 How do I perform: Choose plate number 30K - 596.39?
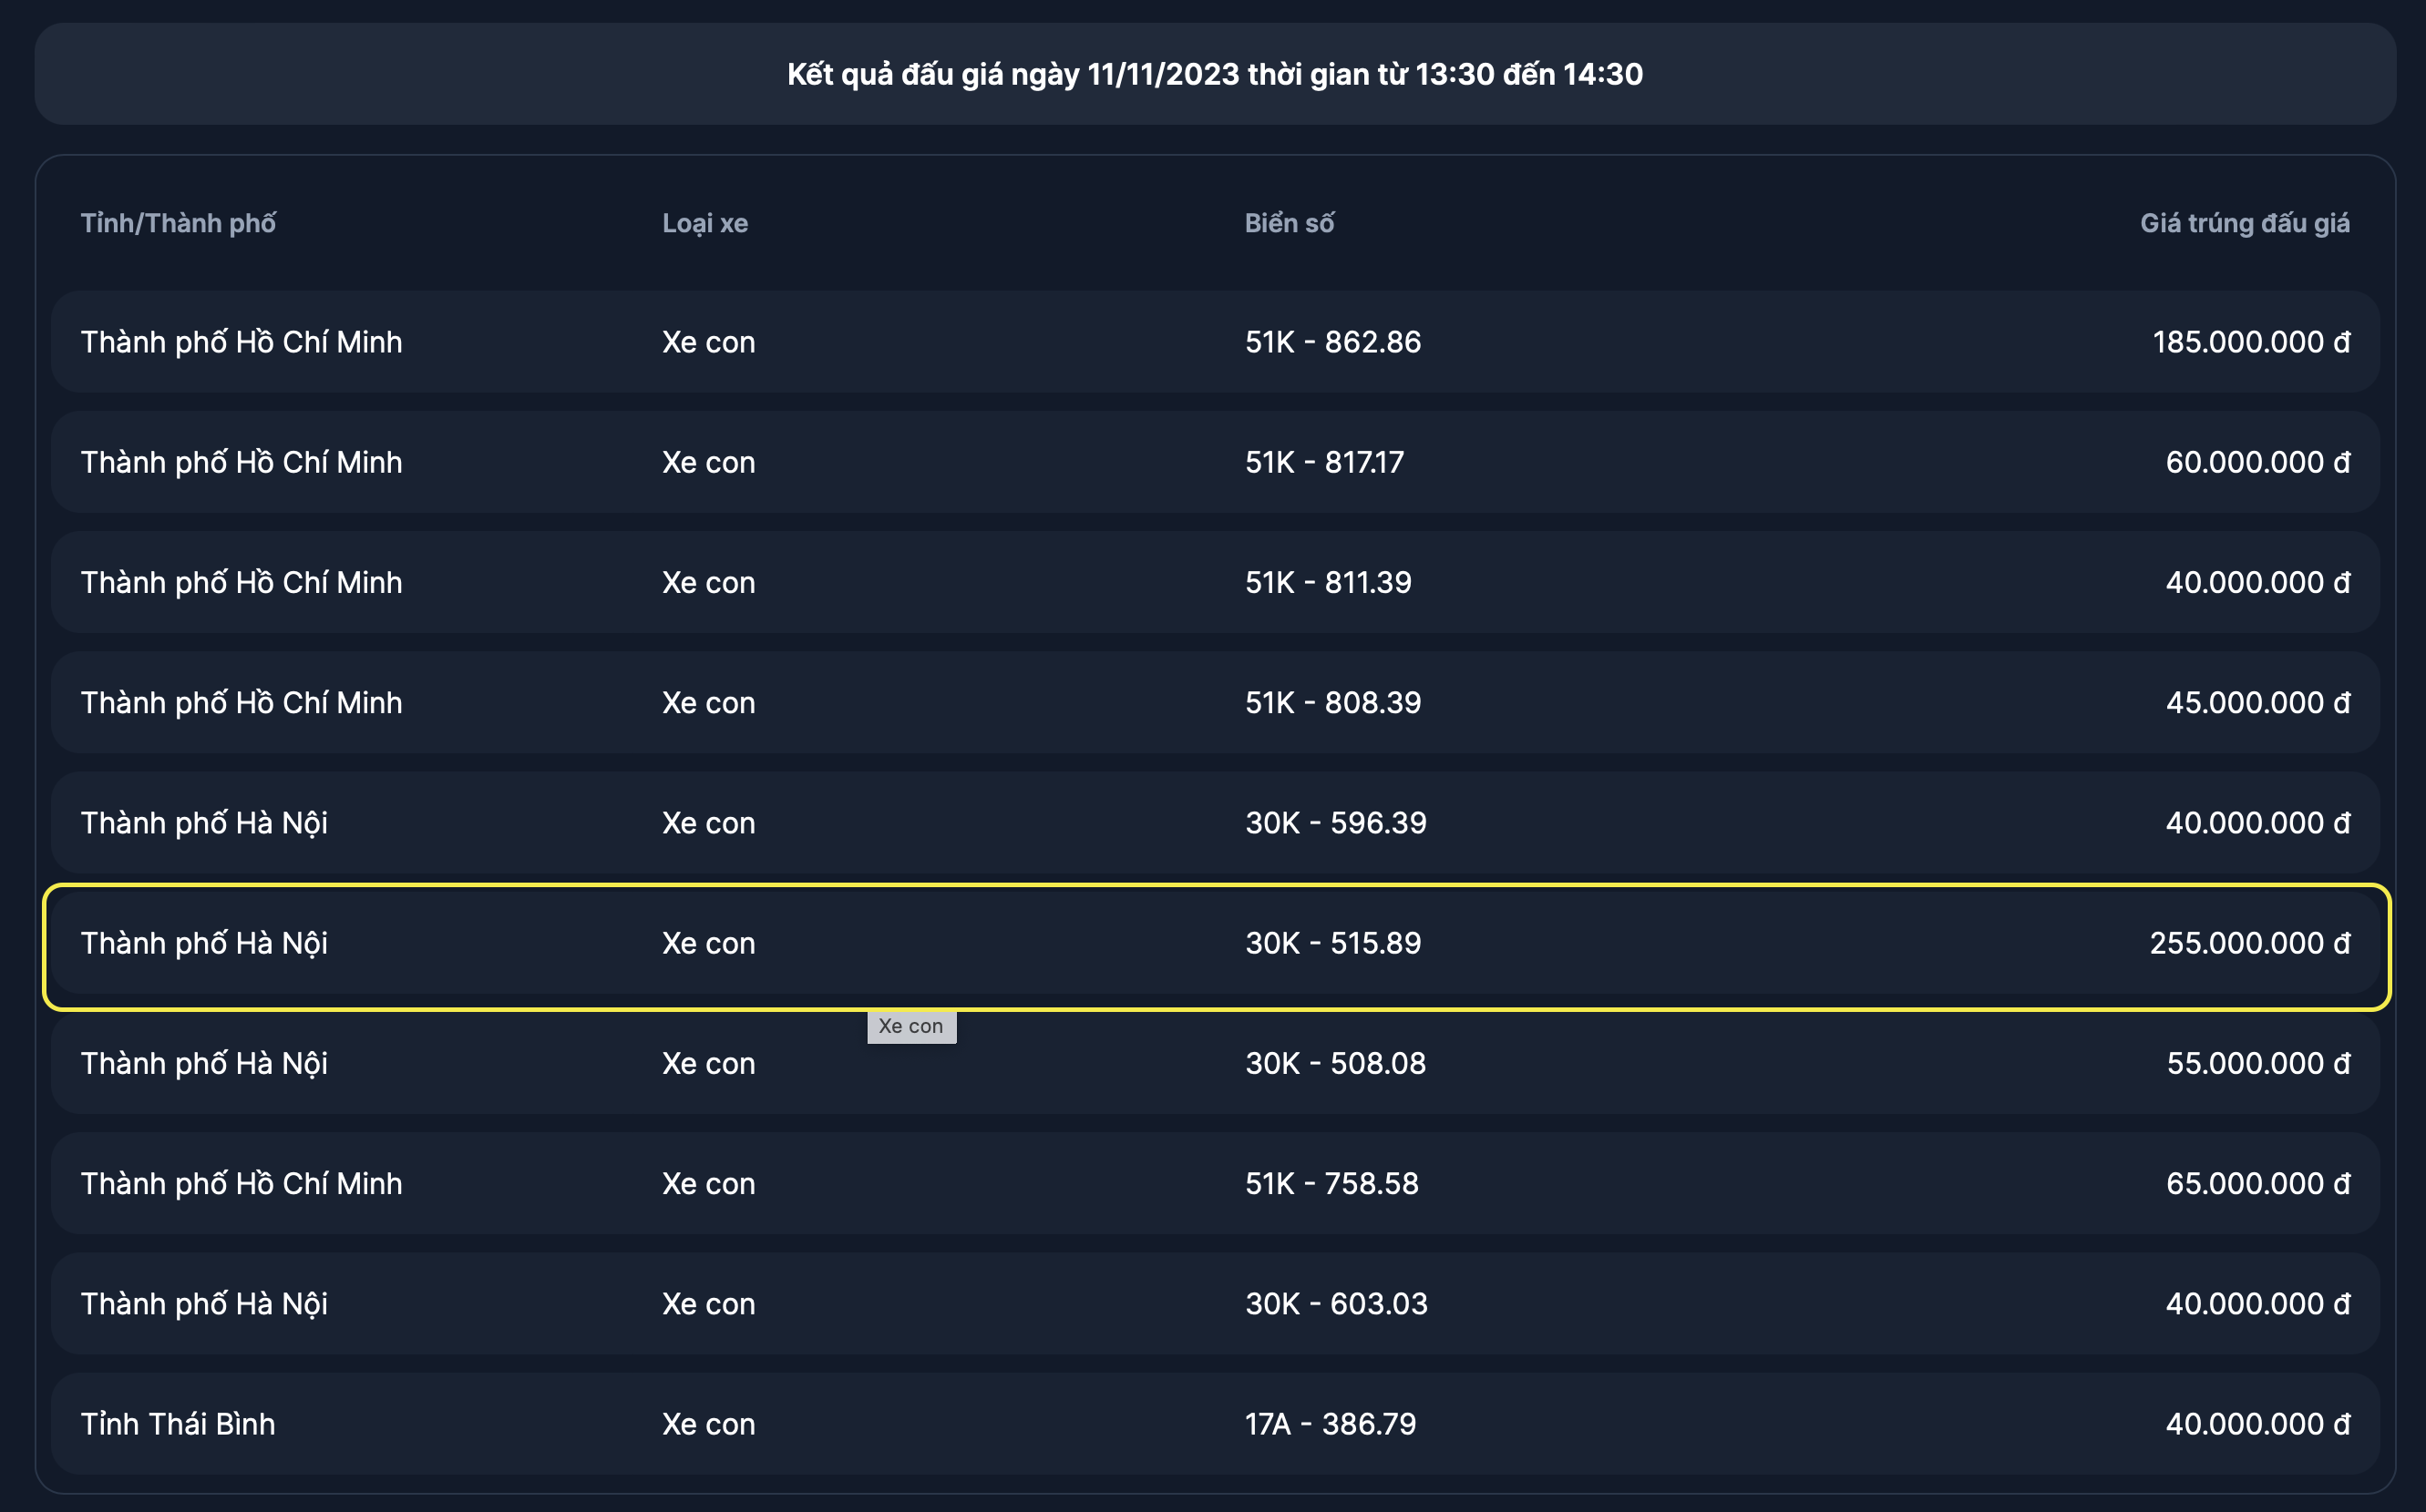pos(1335,823)
